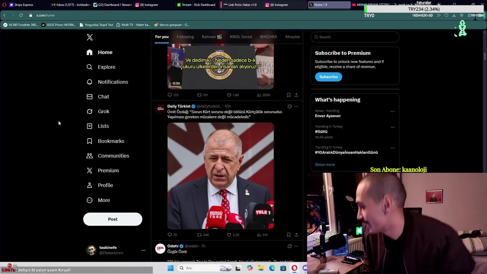Open Microsoft Edge from the taskbar

point(272,268)
